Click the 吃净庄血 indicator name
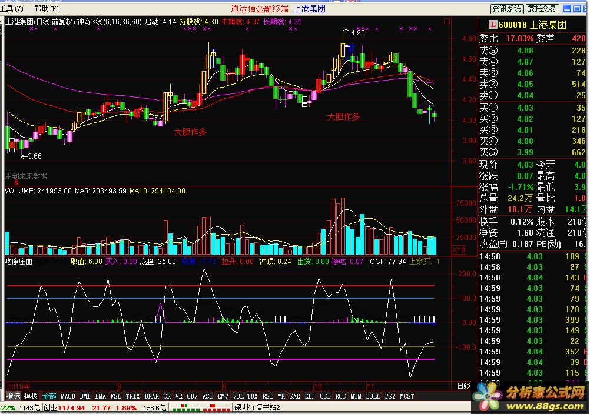 (x=19, y=262)
